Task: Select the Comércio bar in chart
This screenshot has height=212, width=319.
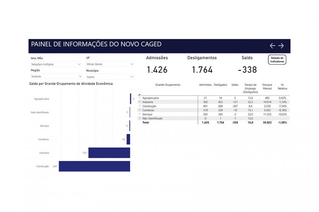Action: click(128, 139)
